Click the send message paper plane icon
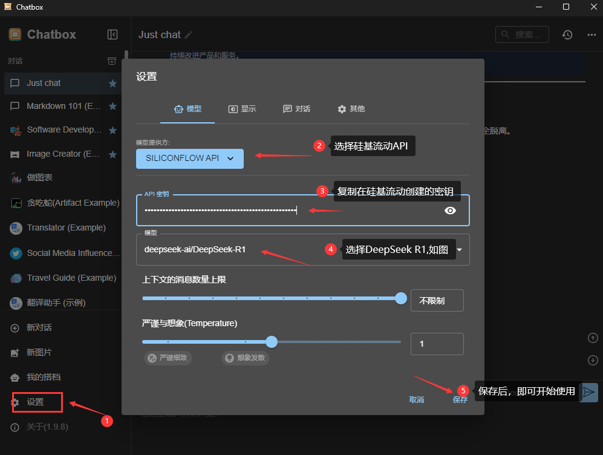The width and height of the screenshot is (603, 455). click(x=588, y=392)
